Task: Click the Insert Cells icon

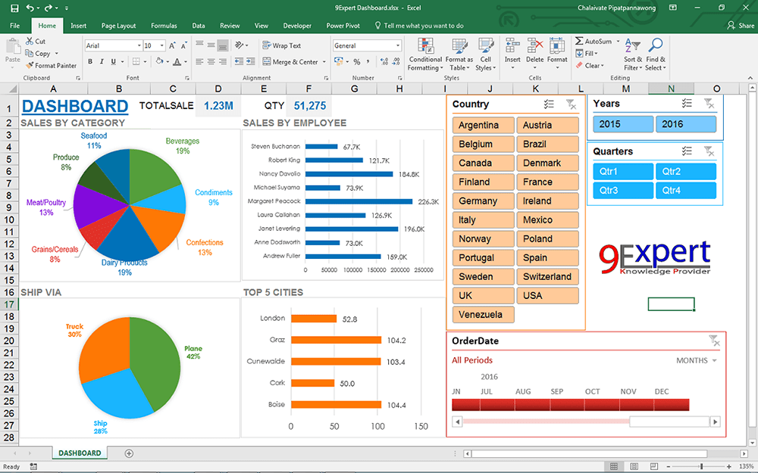Action: 512,45
